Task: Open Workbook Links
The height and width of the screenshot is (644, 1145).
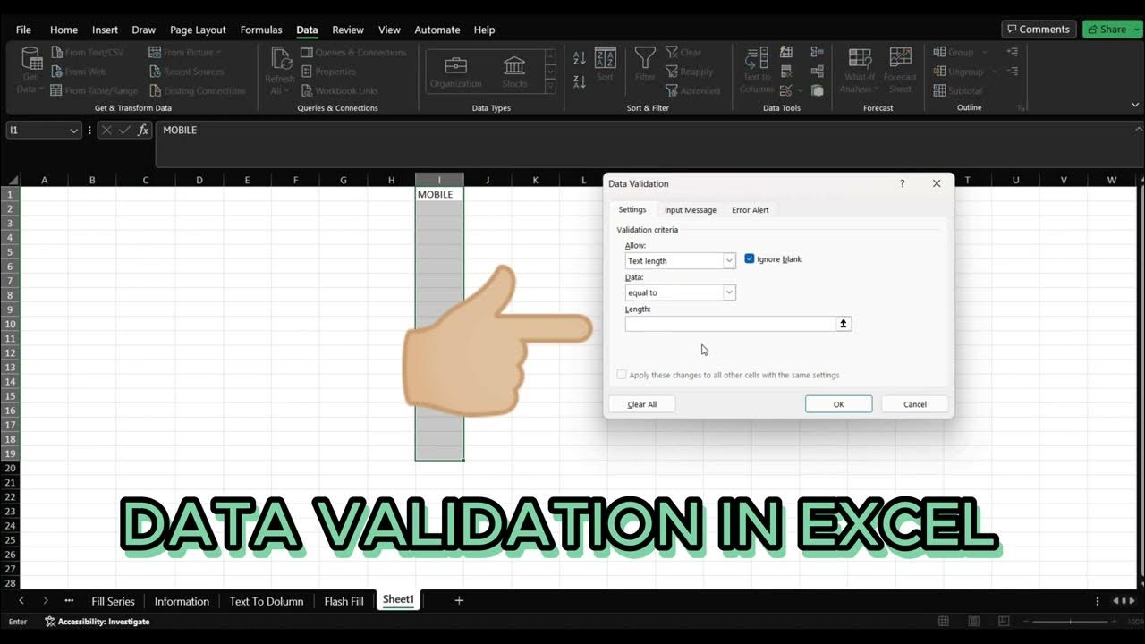Action: click(339, 90)
